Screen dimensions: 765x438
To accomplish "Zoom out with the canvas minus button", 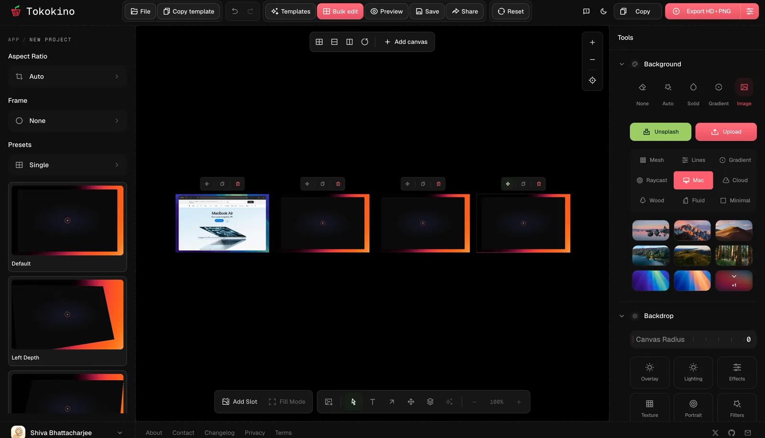I will [x=592, y=60].
